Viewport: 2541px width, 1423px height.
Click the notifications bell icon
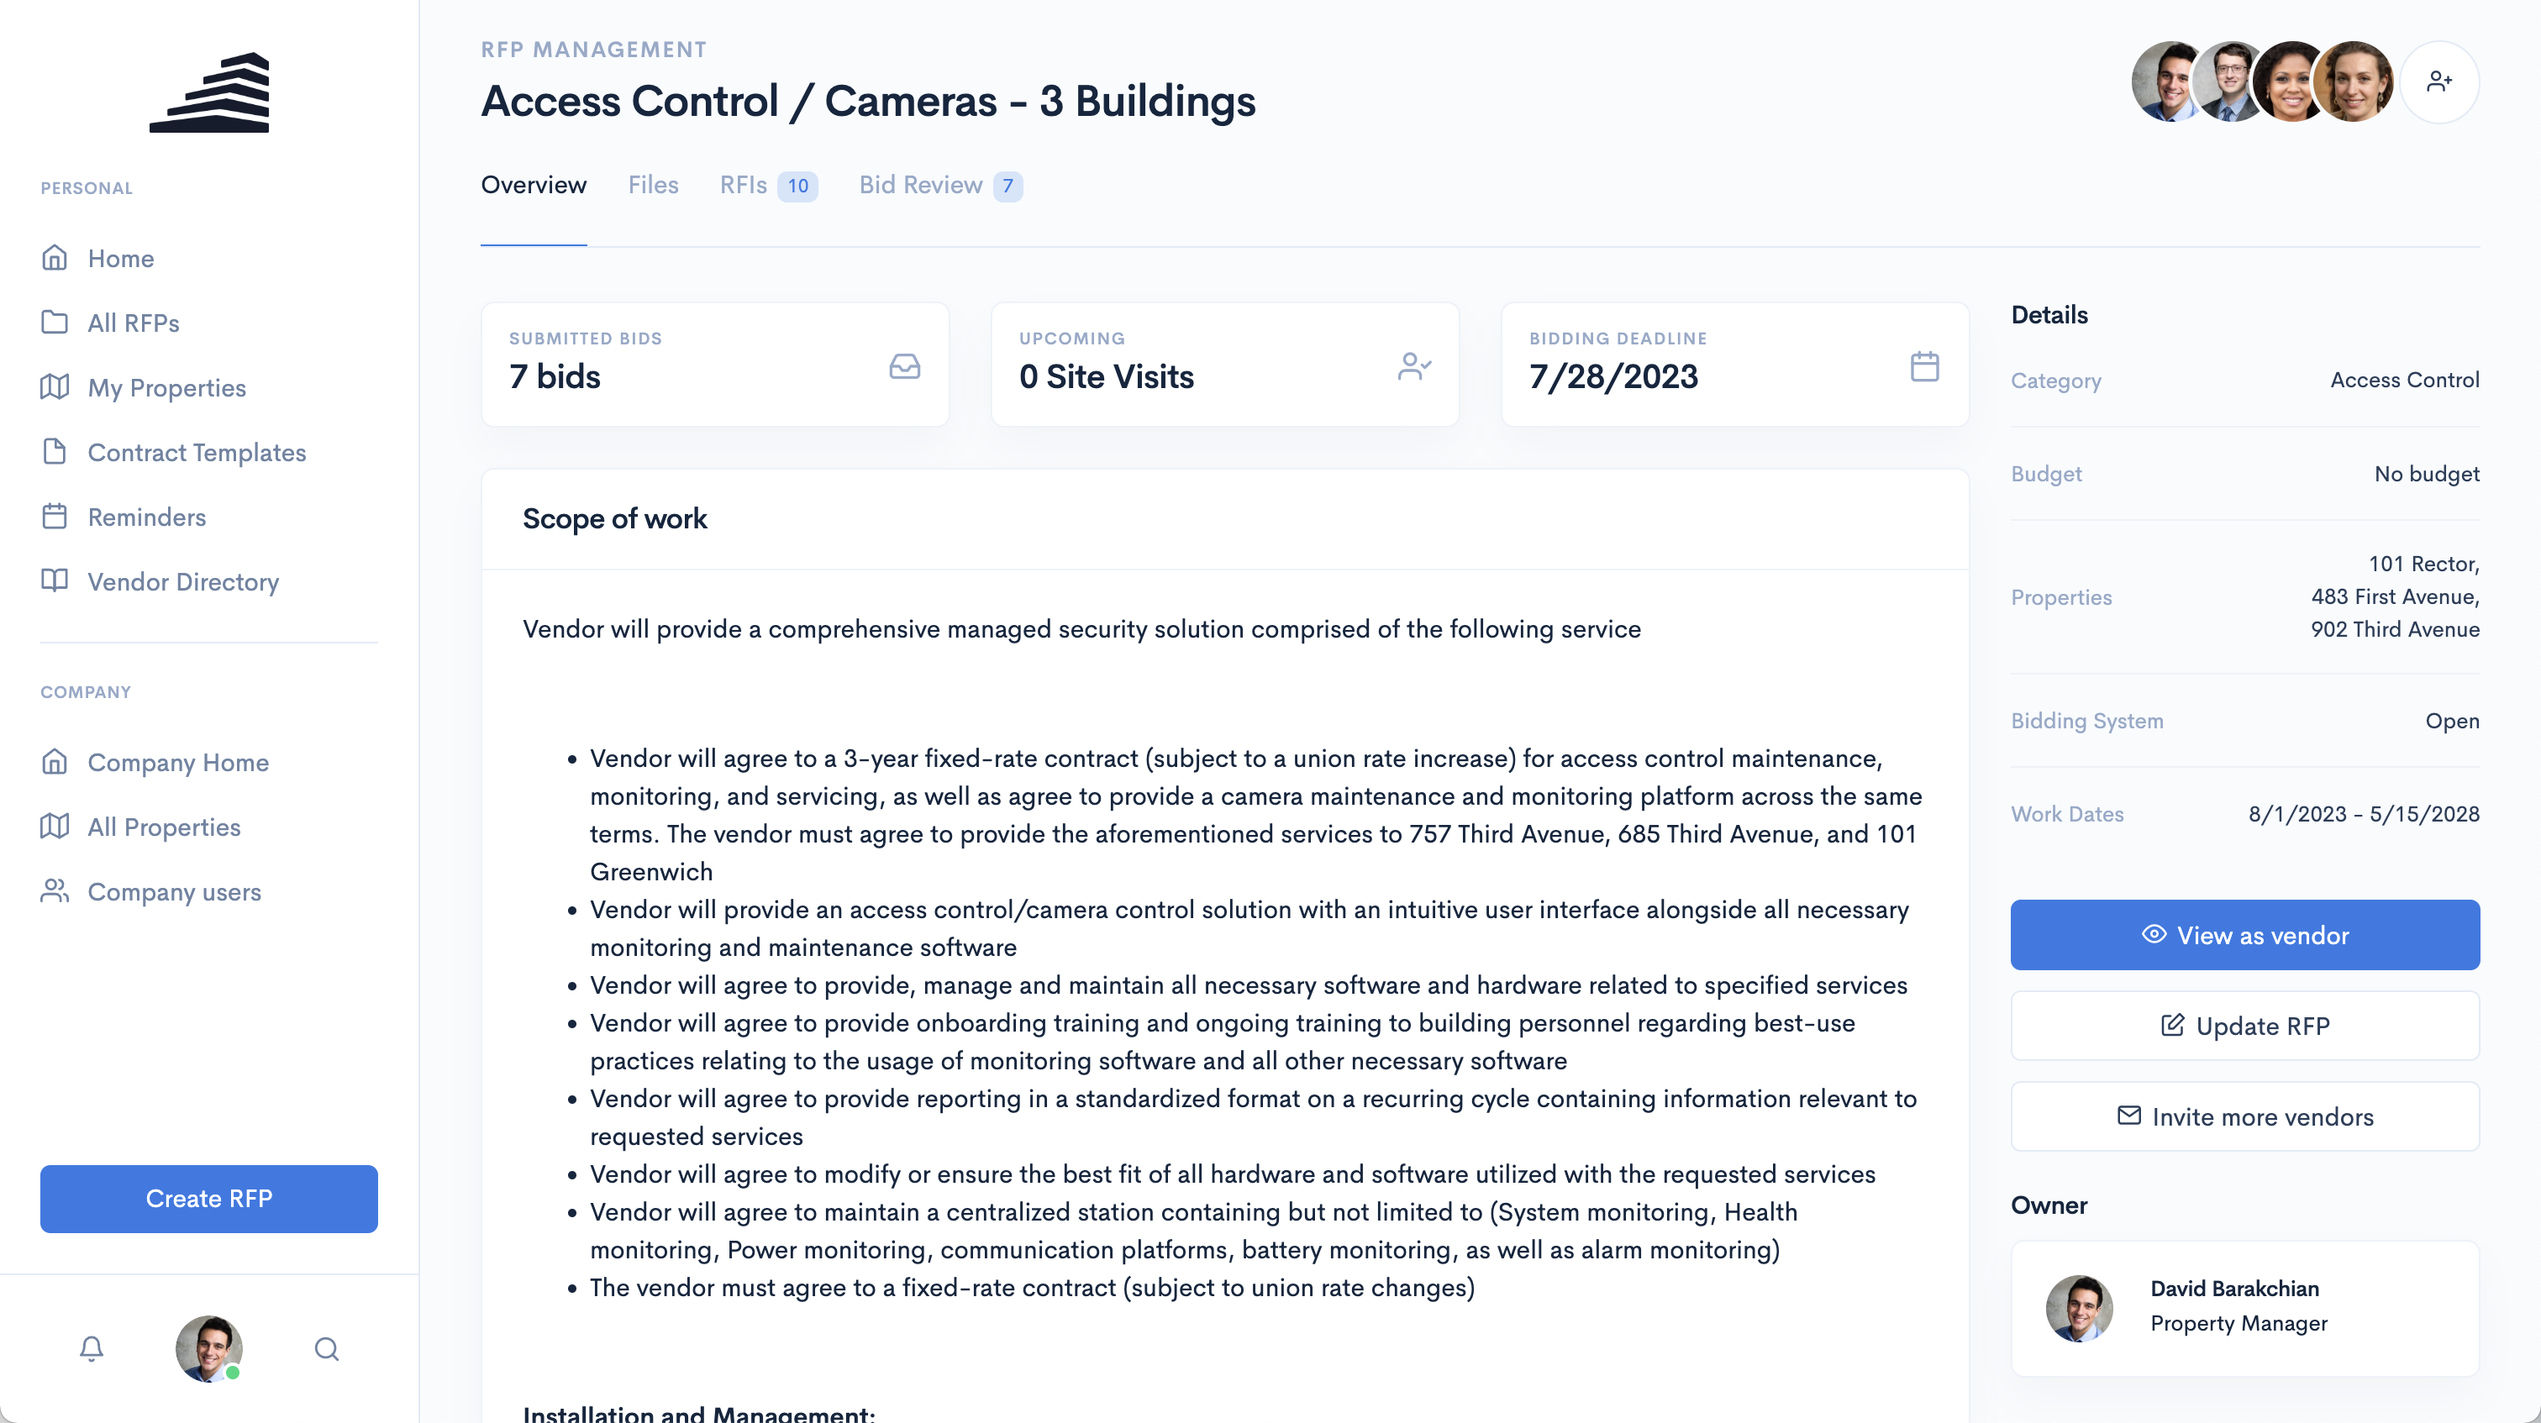pos(92,1348)
